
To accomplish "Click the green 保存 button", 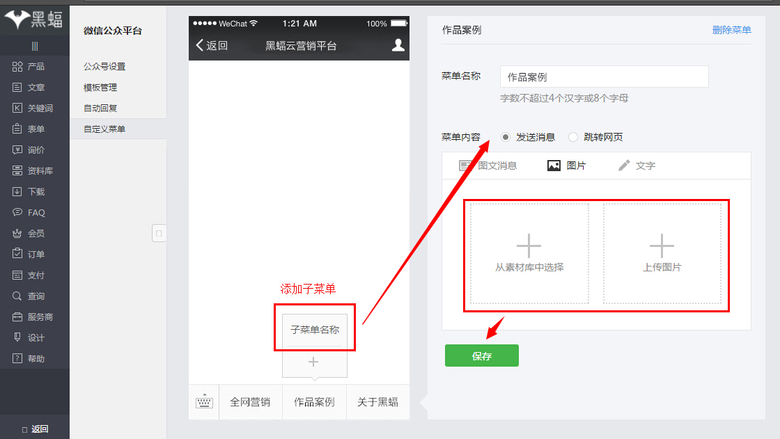I will 481,356.
